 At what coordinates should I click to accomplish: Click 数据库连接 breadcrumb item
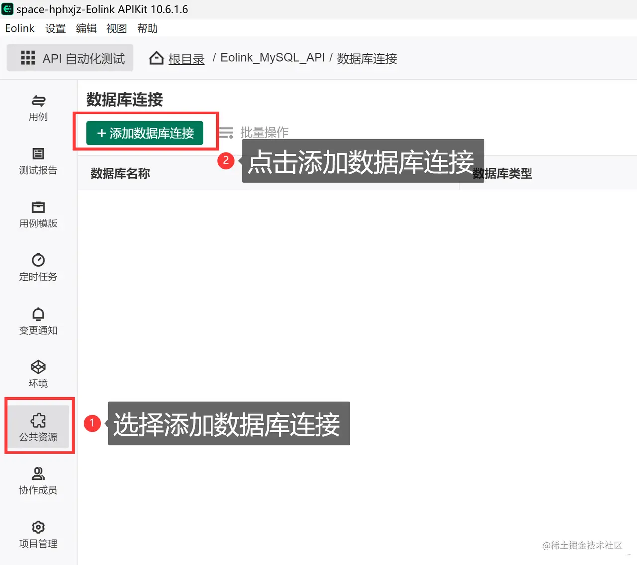[367, 59]
